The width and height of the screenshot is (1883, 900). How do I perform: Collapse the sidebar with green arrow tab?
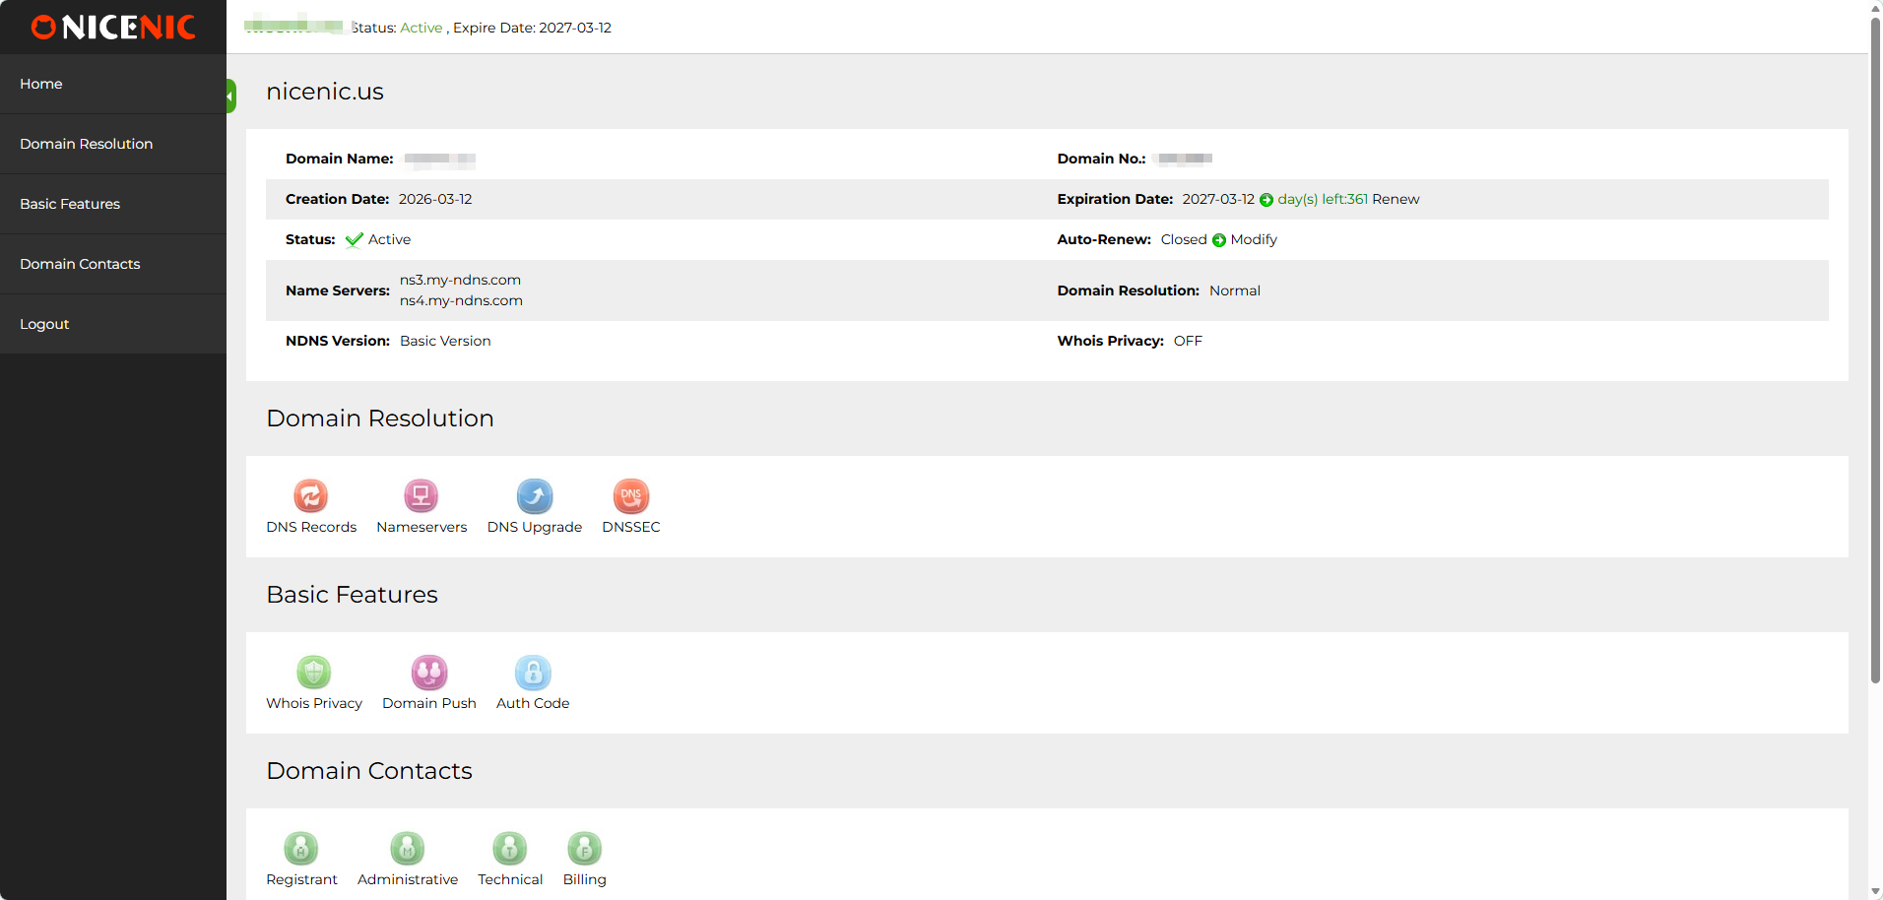pos(230,96)
